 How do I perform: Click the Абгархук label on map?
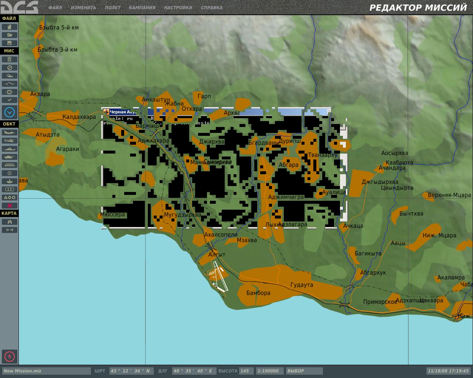373,273
